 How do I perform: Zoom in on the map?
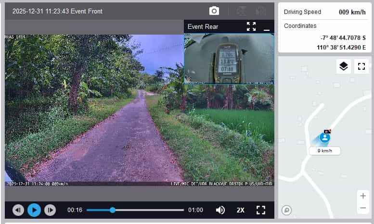362,196
